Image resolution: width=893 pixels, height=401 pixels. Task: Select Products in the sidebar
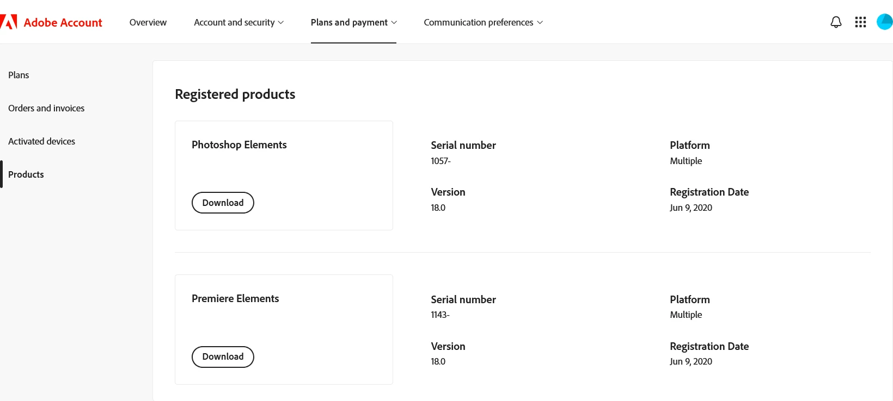click(26, 174)
